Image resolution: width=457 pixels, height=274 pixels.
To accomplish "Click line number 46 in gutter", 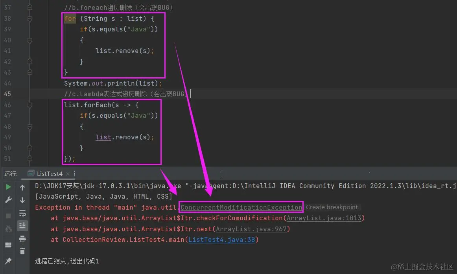I will point(7,105).
